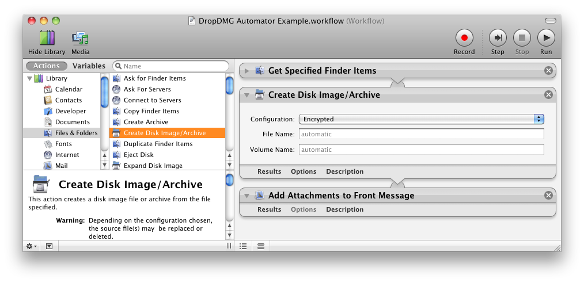Click the Step workflow button
Image resolution: width=584 pixels, height=283 pixels.
tap(498, 37)
